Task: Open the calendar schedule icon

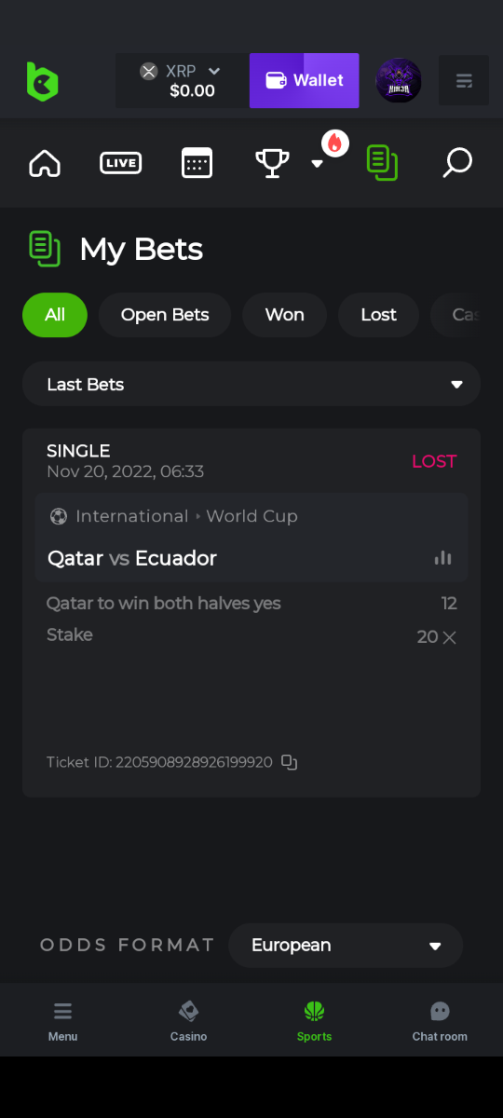Action: [197, 163]
